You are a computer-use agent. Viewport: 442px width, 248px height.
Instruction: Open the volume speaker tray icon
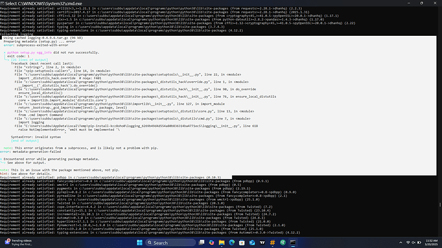click(413, 242)
